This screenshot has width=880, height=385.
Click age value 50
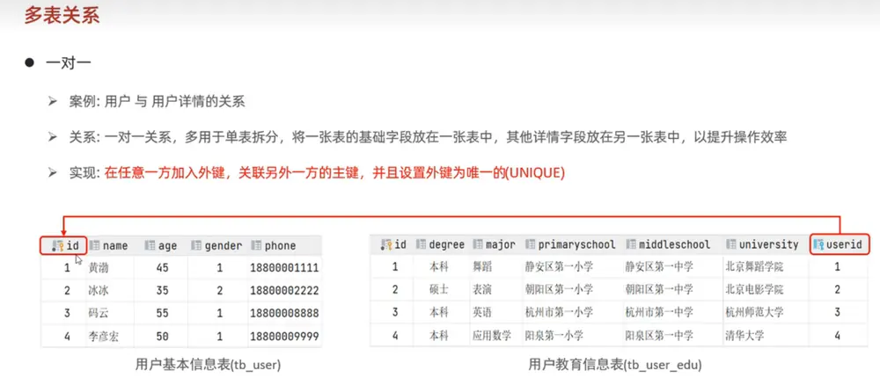162,337
